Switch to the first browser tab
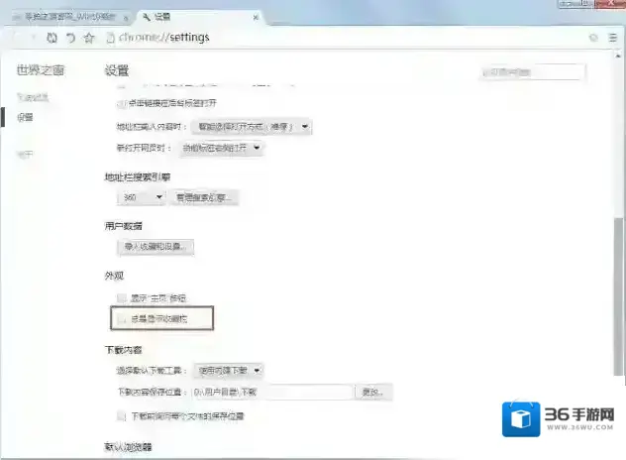This screenshot has width=626, height=460. [70, 17]
